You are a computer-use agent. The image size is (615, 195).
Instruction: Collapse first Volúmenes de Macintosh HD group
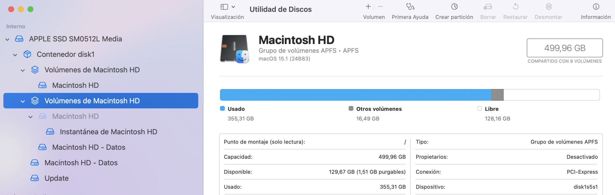[23, 70]
